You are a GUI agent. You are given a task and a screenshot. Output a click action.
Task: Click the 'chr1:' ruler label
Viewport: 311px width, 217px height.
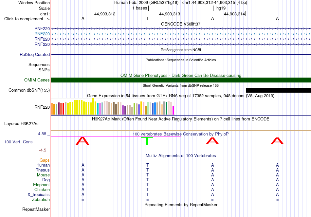(x=45, y=14)
